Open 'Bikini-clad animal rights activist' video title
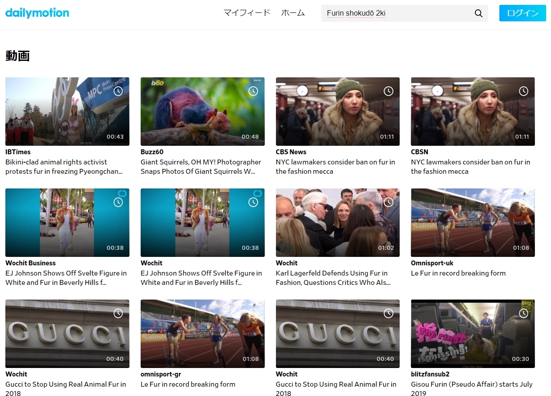Screen dimensions: 551x396 [64, 167]
